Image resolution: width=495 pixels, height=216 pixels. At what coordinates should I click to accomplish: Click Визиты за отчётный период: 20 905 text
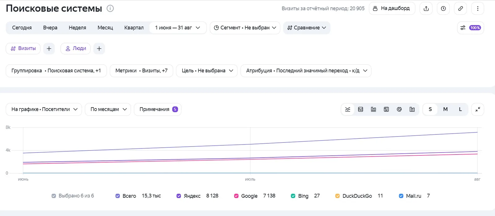pos(323,9)
